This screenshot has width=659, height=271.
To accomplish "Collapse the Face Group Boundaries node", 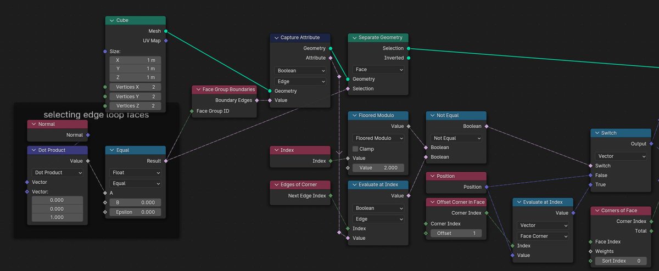I will [x=198, y=89].
